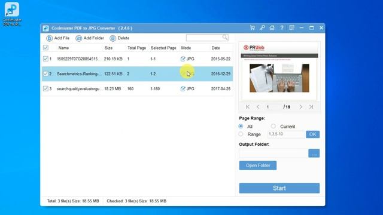383x215 pixels.
Task: Uncheck the searchqualityevaluator file checkbox
Action: coord(45,88)
